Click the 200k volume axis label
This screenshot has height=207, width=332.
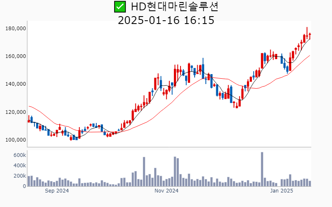[20, 176]
